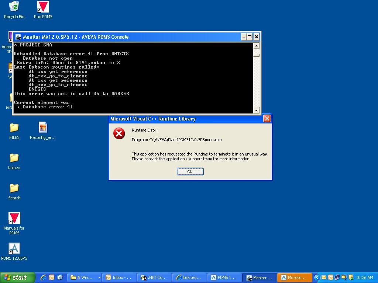Click the security shield tray icon
This screenshot has width=378, height=283.
(351, 277)
